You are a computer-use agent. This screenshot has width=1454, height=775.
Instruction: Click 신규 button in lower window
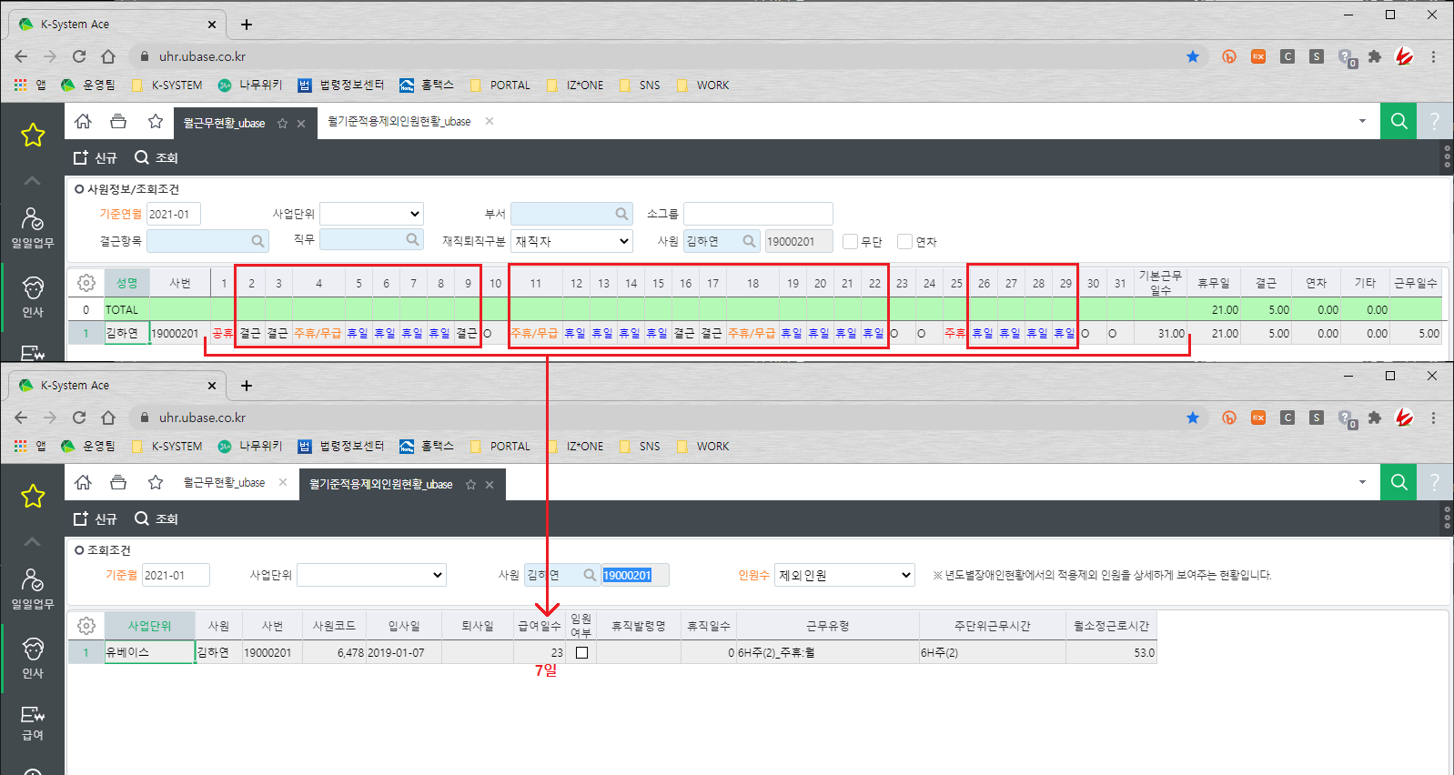pyautogui.click(x=96, y=518)
